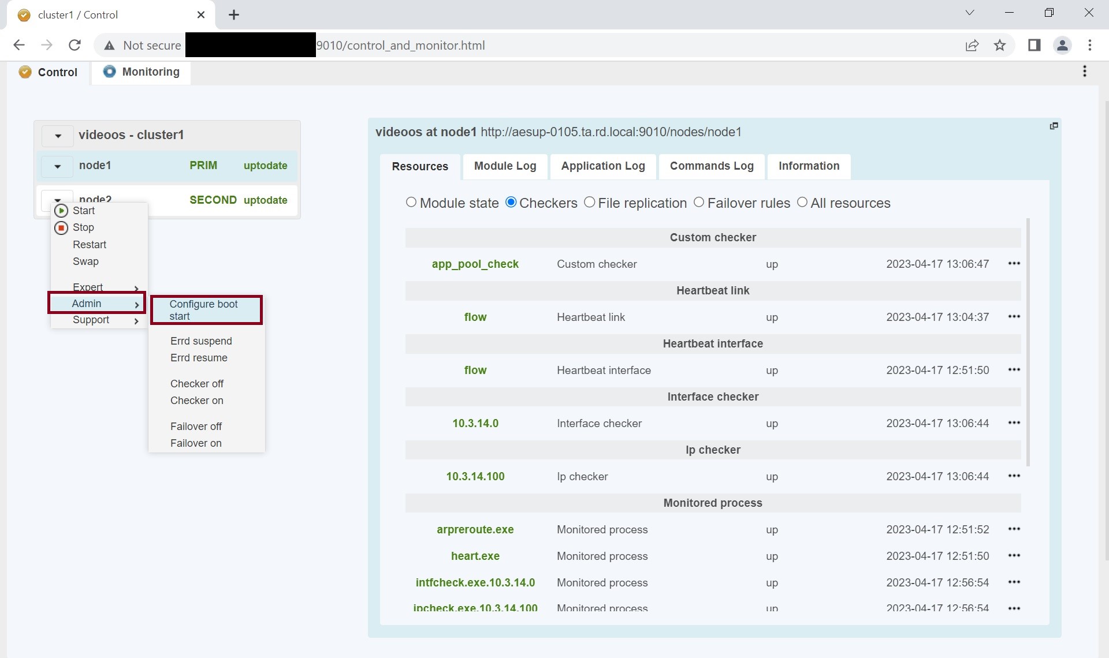Open actions menu for heart.exe process
This screenshot has height=658, width=1109.
click(1014, 556)
